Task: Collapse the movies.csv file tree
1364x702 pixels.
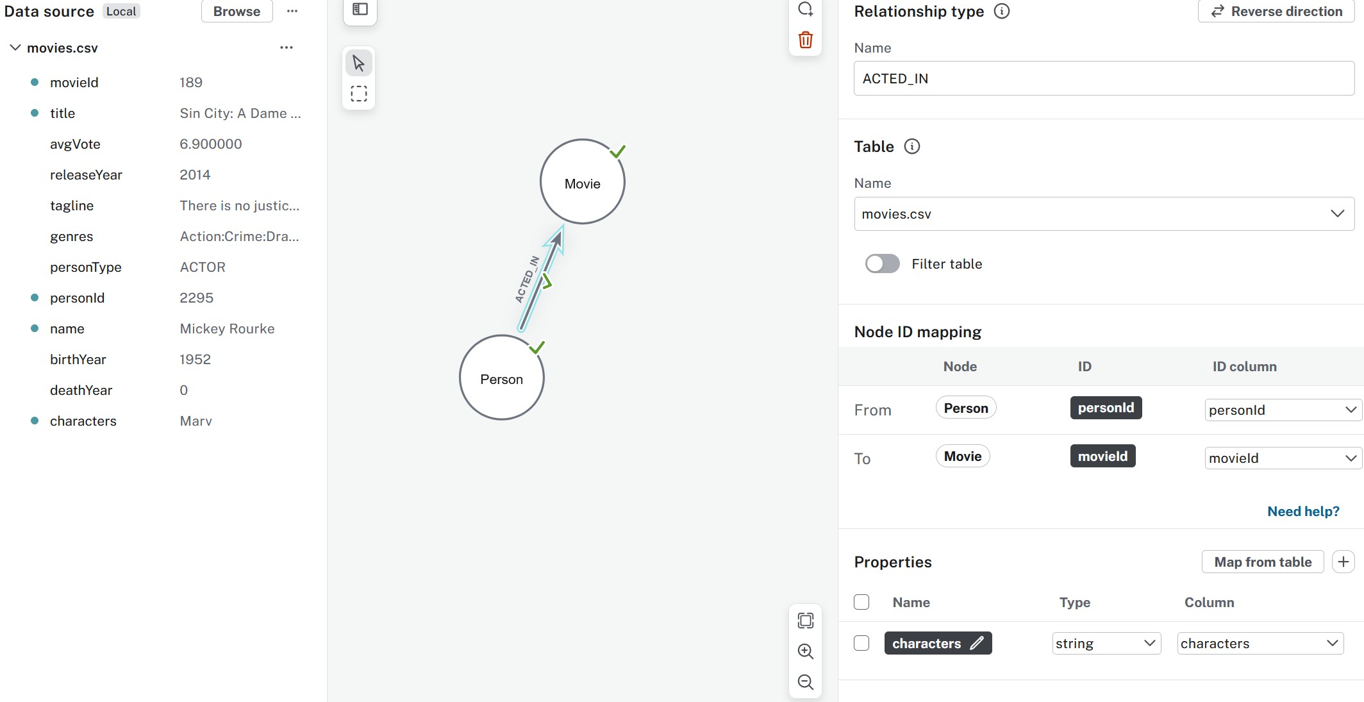Action: pos(15,48)
